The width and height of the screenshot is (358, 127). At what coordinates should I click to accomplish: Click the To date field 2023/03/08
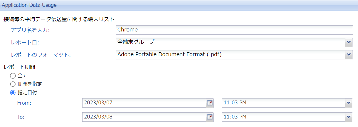144,117
